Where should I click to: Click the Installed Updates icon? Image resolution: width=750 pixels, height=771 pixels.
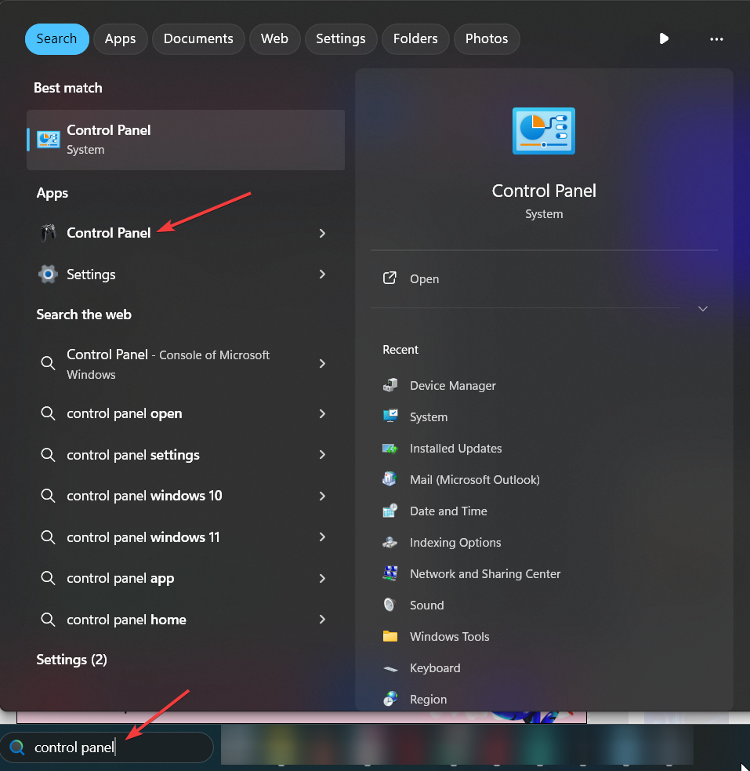390,448
